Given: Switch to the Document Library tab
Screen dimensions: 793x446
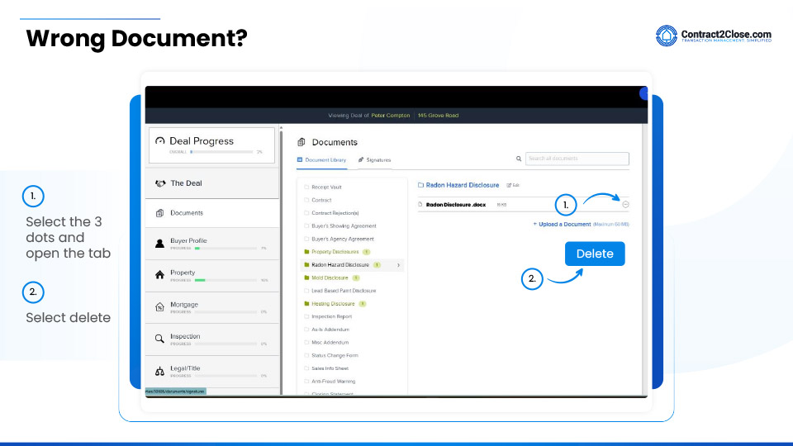Looking at the screenshot, I should [x=322, y=159].
